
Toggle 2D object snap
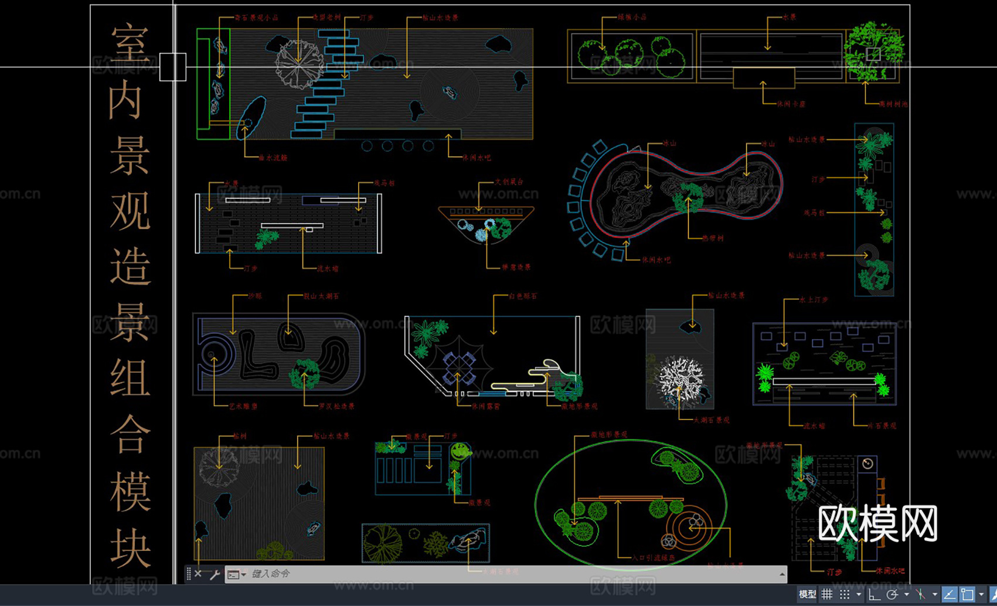tap(967, 594)
